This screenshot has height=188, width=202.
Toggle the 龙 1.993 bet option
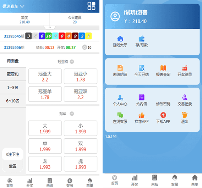(x=45, y=164)
